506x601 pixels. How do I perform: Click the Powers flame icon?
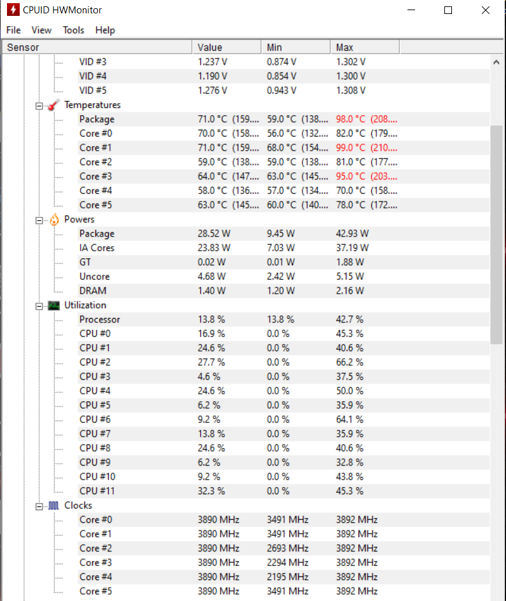[54, 219]
